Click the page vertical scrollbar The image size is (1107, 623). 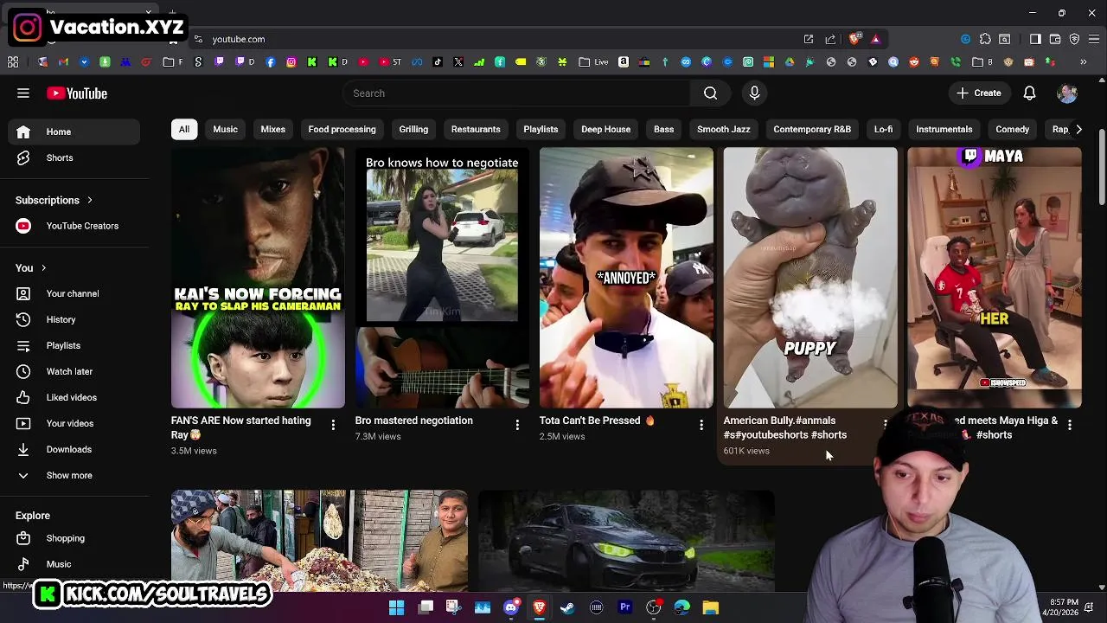[1102, 168]
